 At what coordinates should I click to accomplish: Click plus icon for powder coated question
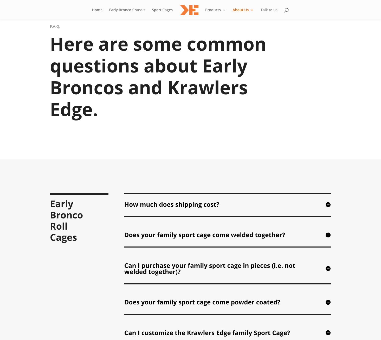click(x=328, y=302)
